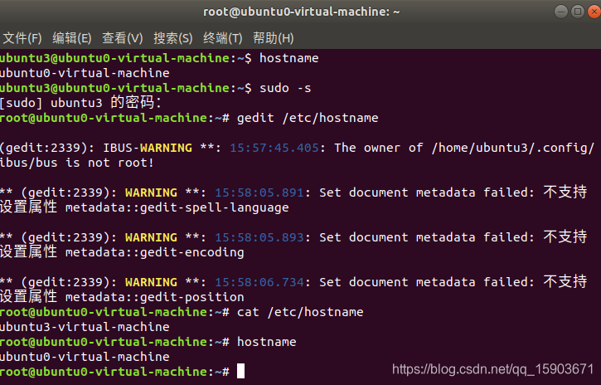Click the timestamp 15:58:05.893

(259, 237)
